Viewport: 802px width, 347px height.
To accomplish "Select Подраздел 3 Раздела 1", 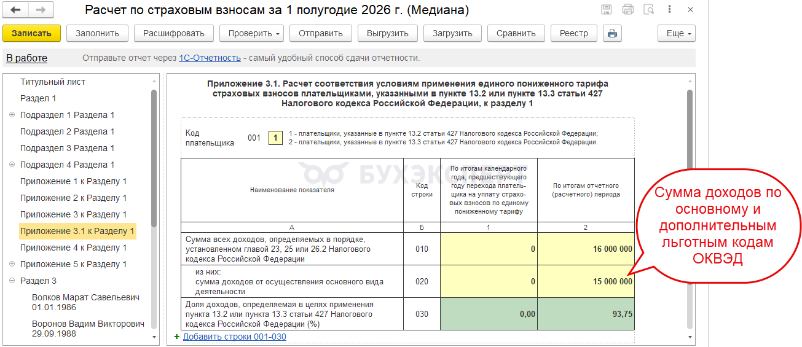I will 67,148.
